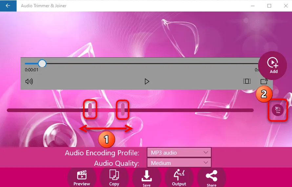Click the Preview button
The width and height of the screenshot is (292, 187).
coord(82,178)
